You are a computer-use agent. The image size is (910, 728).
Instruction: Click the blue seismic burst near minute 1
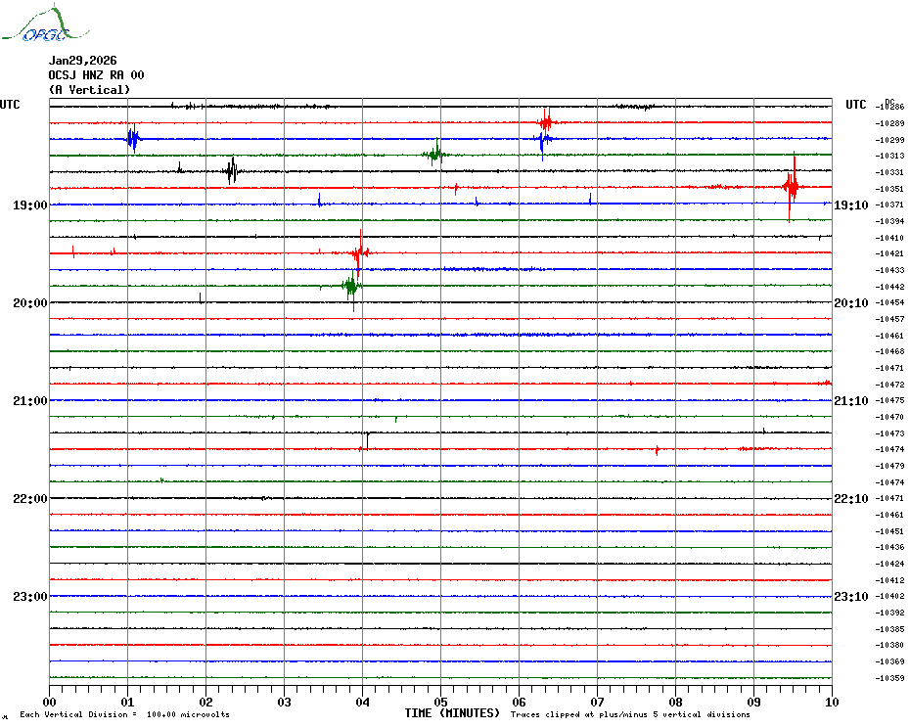(x=132, y=139)
